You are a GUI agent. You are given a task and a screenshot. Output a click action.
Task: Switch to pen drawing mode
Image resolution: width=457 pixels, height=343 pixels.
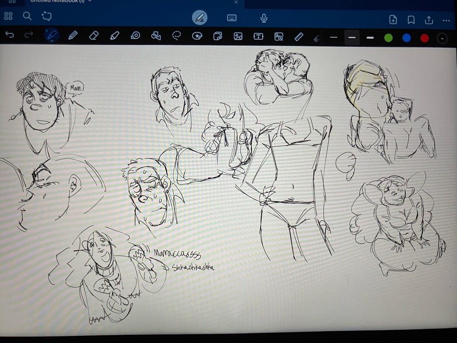point(199,18)
